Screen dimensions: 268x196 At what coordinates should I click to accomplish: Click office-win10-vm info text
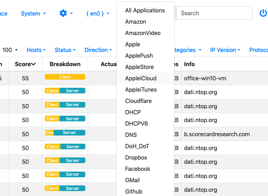[205, 78]
